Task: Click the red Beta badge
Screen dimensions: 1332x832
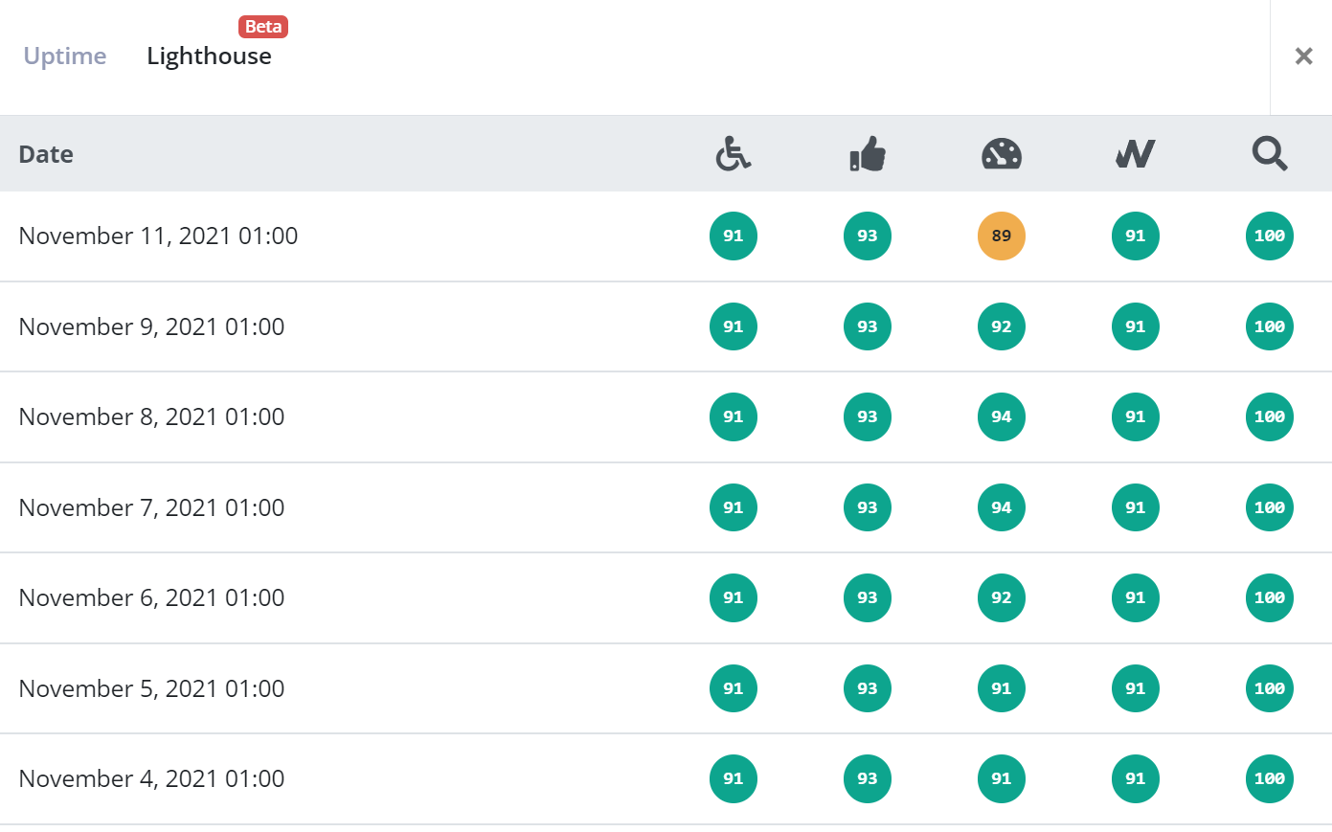Action: [x=263, y=26]
